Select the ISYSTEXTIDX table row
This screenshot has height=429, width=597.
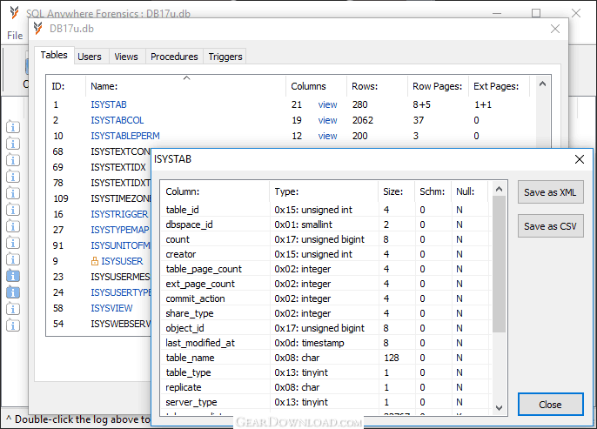point(99,167)
